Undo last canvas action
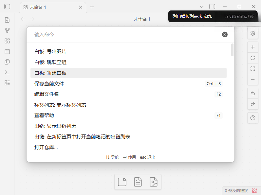 click(x=253, y=94)
